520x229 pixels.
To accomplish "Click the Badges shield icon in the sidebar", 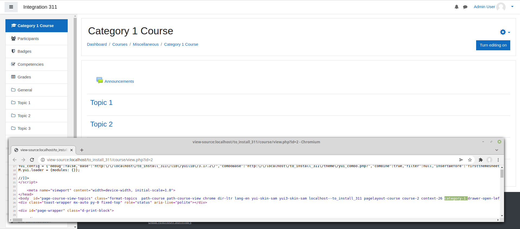I will click(x=13, y=51).
